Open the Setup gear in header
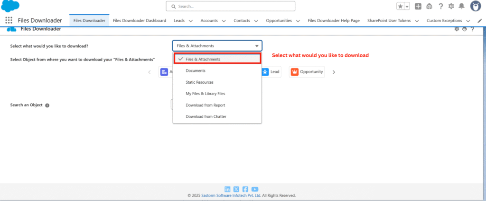 pos(451,6)
